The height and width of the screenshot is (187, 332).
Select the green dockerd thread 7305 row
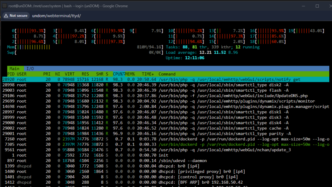[166, 144]
